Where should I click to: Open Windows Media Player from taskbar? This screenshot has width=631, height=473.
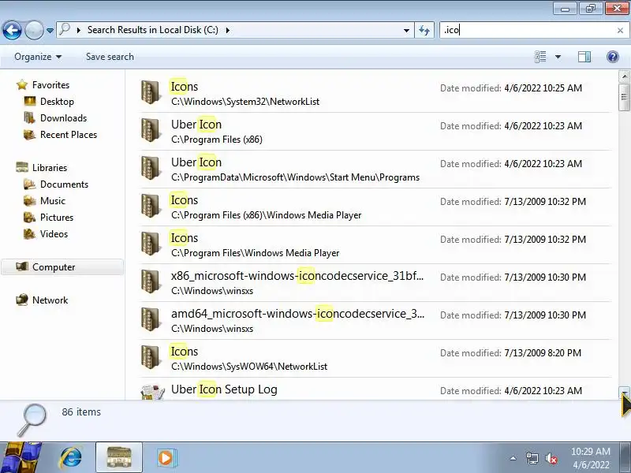(x=166, y=458)
